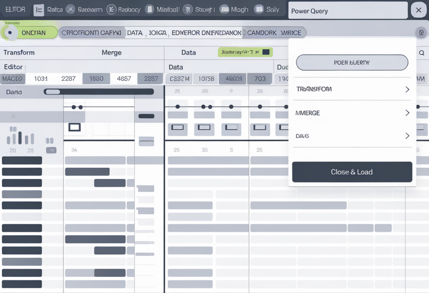Expand the DATA entry in the side panel
This screenshot has height=293, width=429.
[352, 135]
